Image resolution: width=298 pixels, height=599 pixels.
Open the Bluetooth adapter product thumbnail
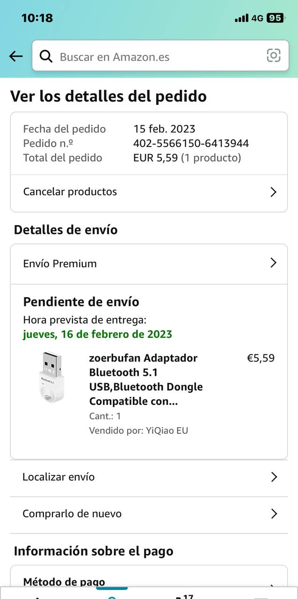pos(51,377)
